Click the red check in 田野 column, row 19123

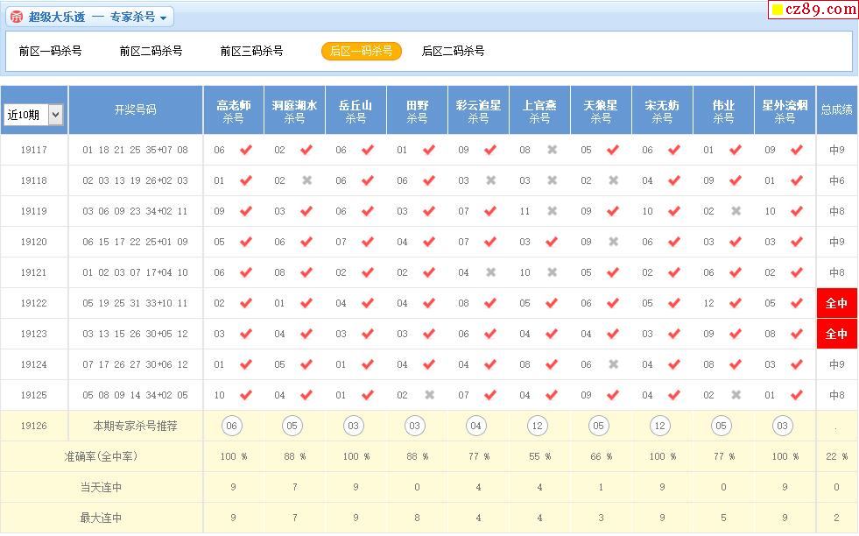[429, 334]
